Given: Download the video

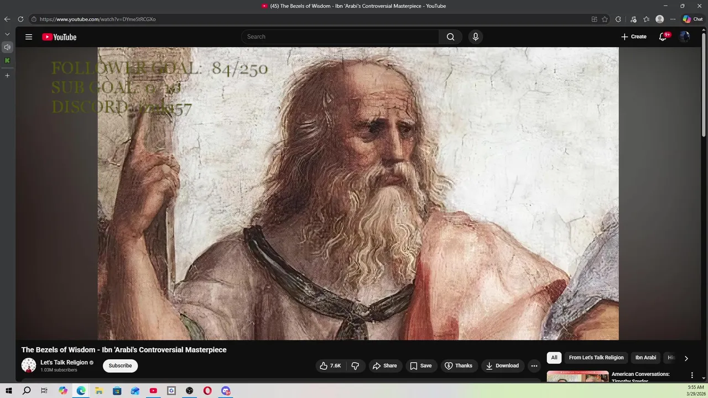Looking at the screenshot, I should point(502,366).
